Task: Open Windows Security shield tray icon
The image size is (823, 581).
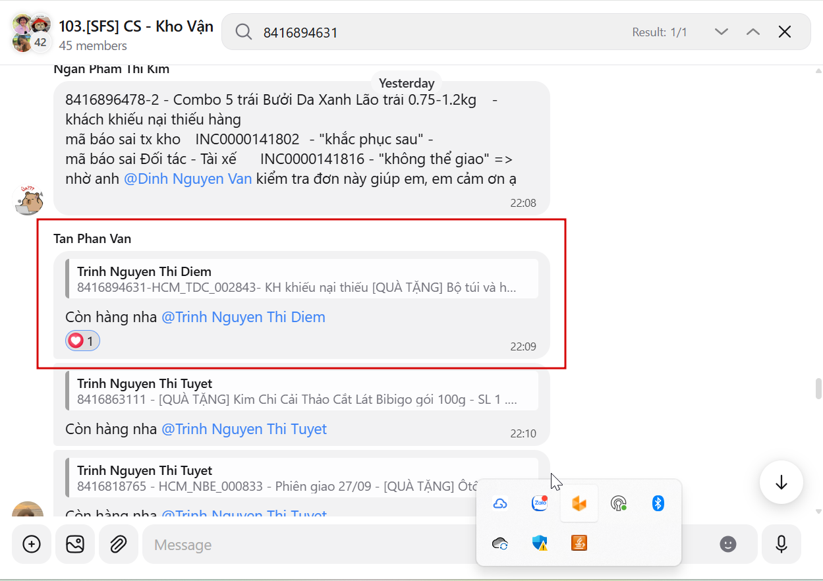Action: click(x=540, y=543)
